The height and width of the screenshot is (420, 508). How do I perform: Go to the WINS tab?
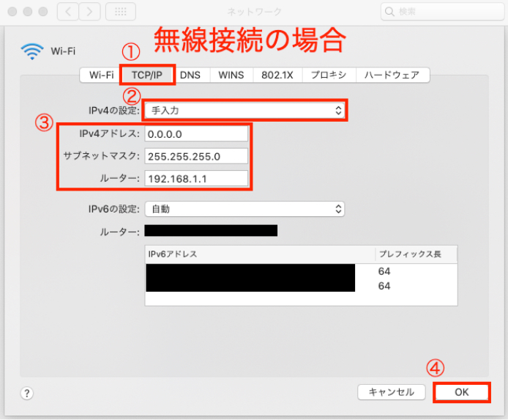(x=231, y=75)
